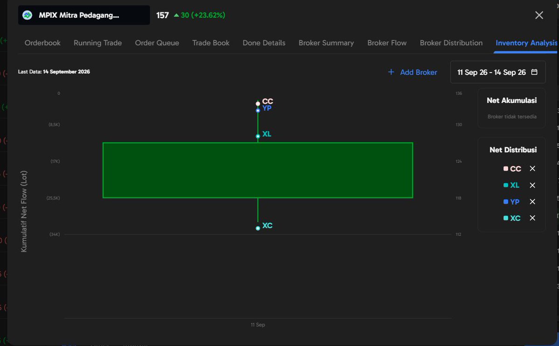Select the XC data point on chart
The image size is (559, 346).
click(258, 228)
